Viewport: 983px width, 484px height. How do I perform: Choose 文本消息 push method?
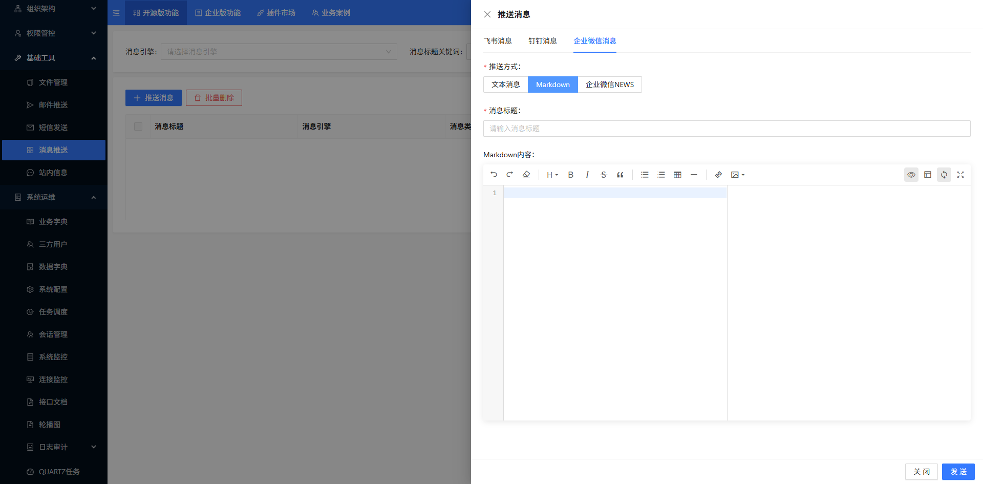506,85
